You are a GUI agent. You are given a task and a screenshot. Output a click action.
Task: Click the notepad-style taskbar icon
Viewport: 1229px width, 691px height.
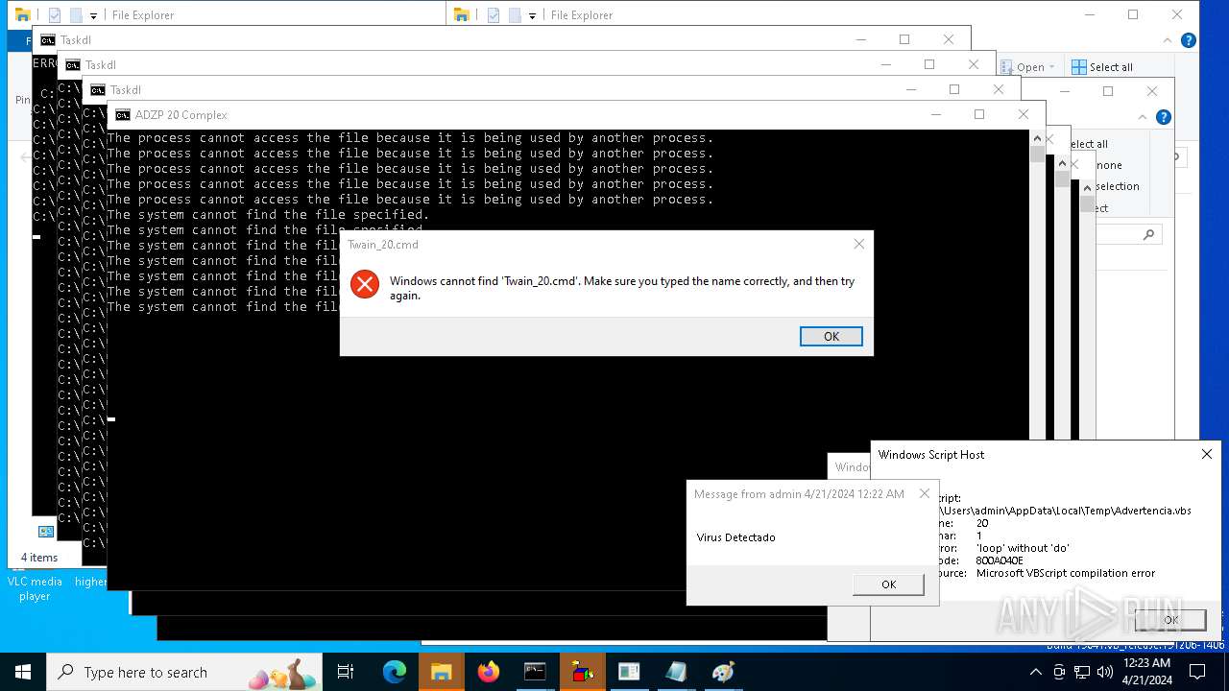[676, 672]
